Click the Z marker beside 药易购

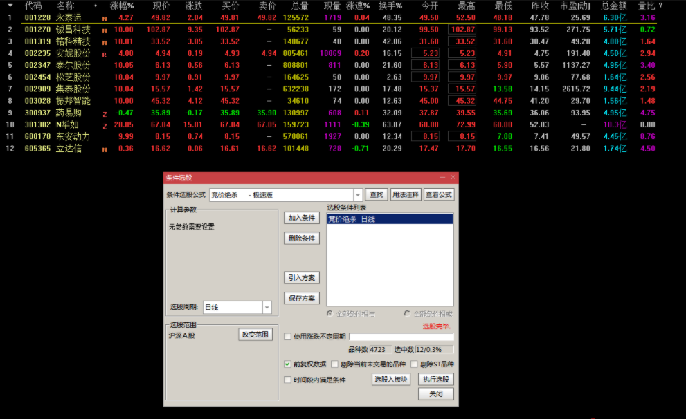click(105, 113)
